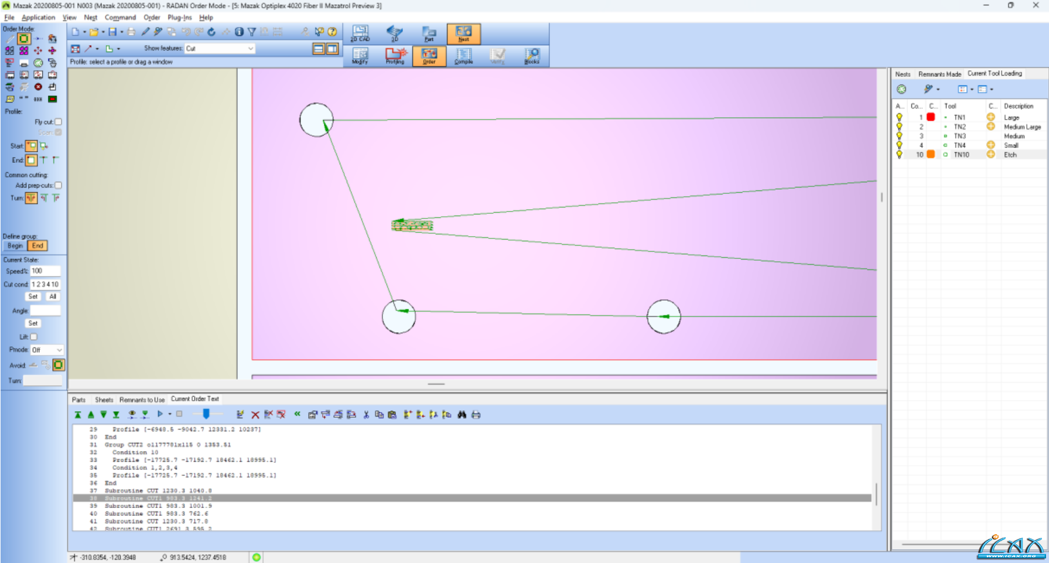The height and width of the screenshot is (563, 1049).
Task: Toggle the light bulb for tool TN3
Action: tap(899, 136)
